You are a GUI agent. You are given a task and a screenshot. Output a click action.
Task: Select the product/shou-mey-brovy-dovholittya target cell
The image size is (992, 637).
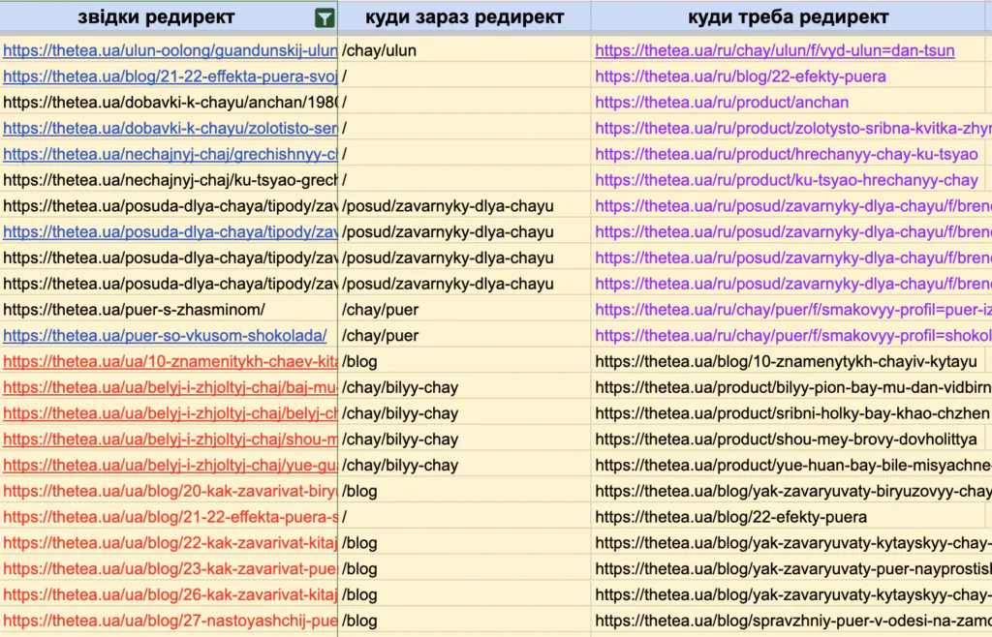tap(789, 440)
